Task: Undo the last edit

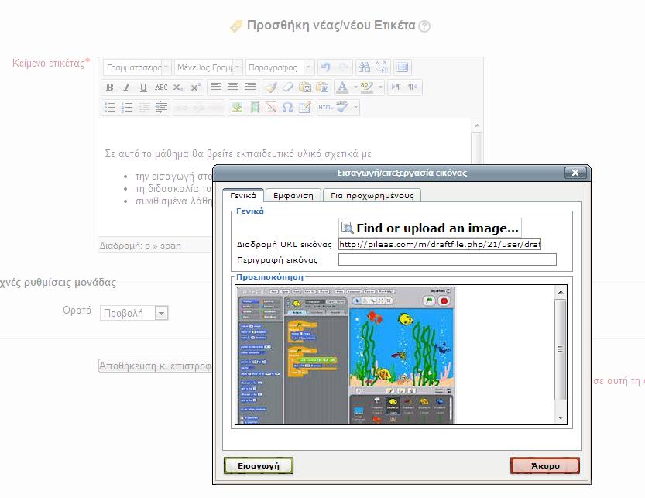Action: (326, 67)
